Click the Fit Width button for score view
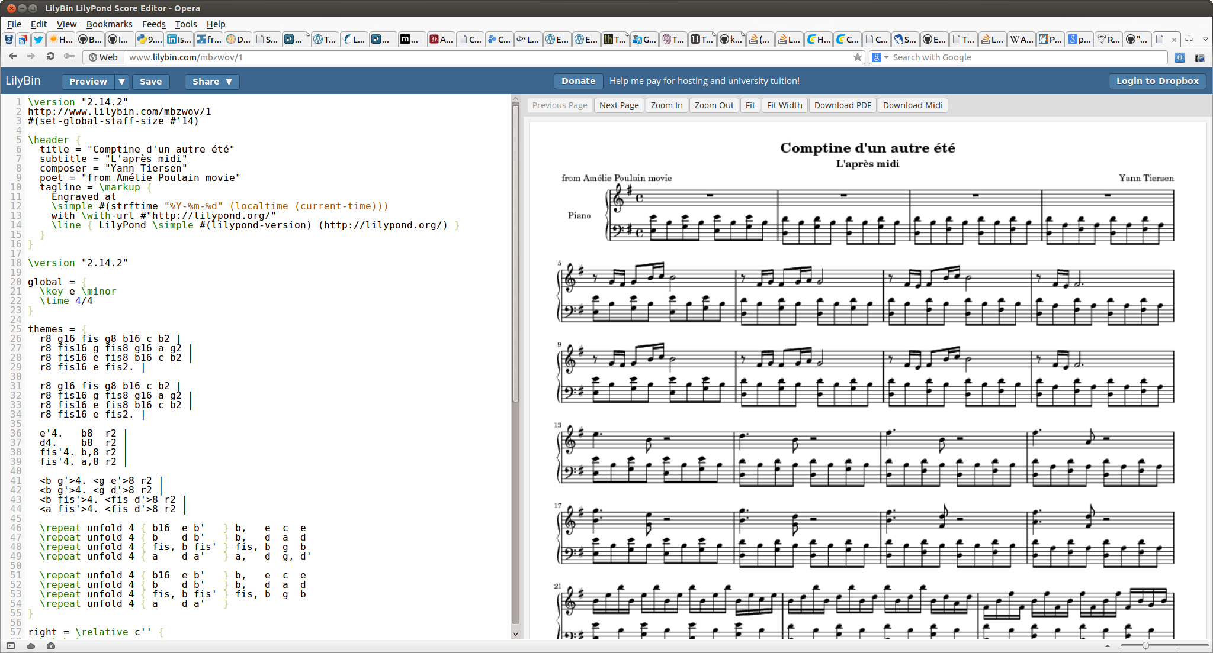This screenshot has width=1213, height=653. [x=784, y=105]
